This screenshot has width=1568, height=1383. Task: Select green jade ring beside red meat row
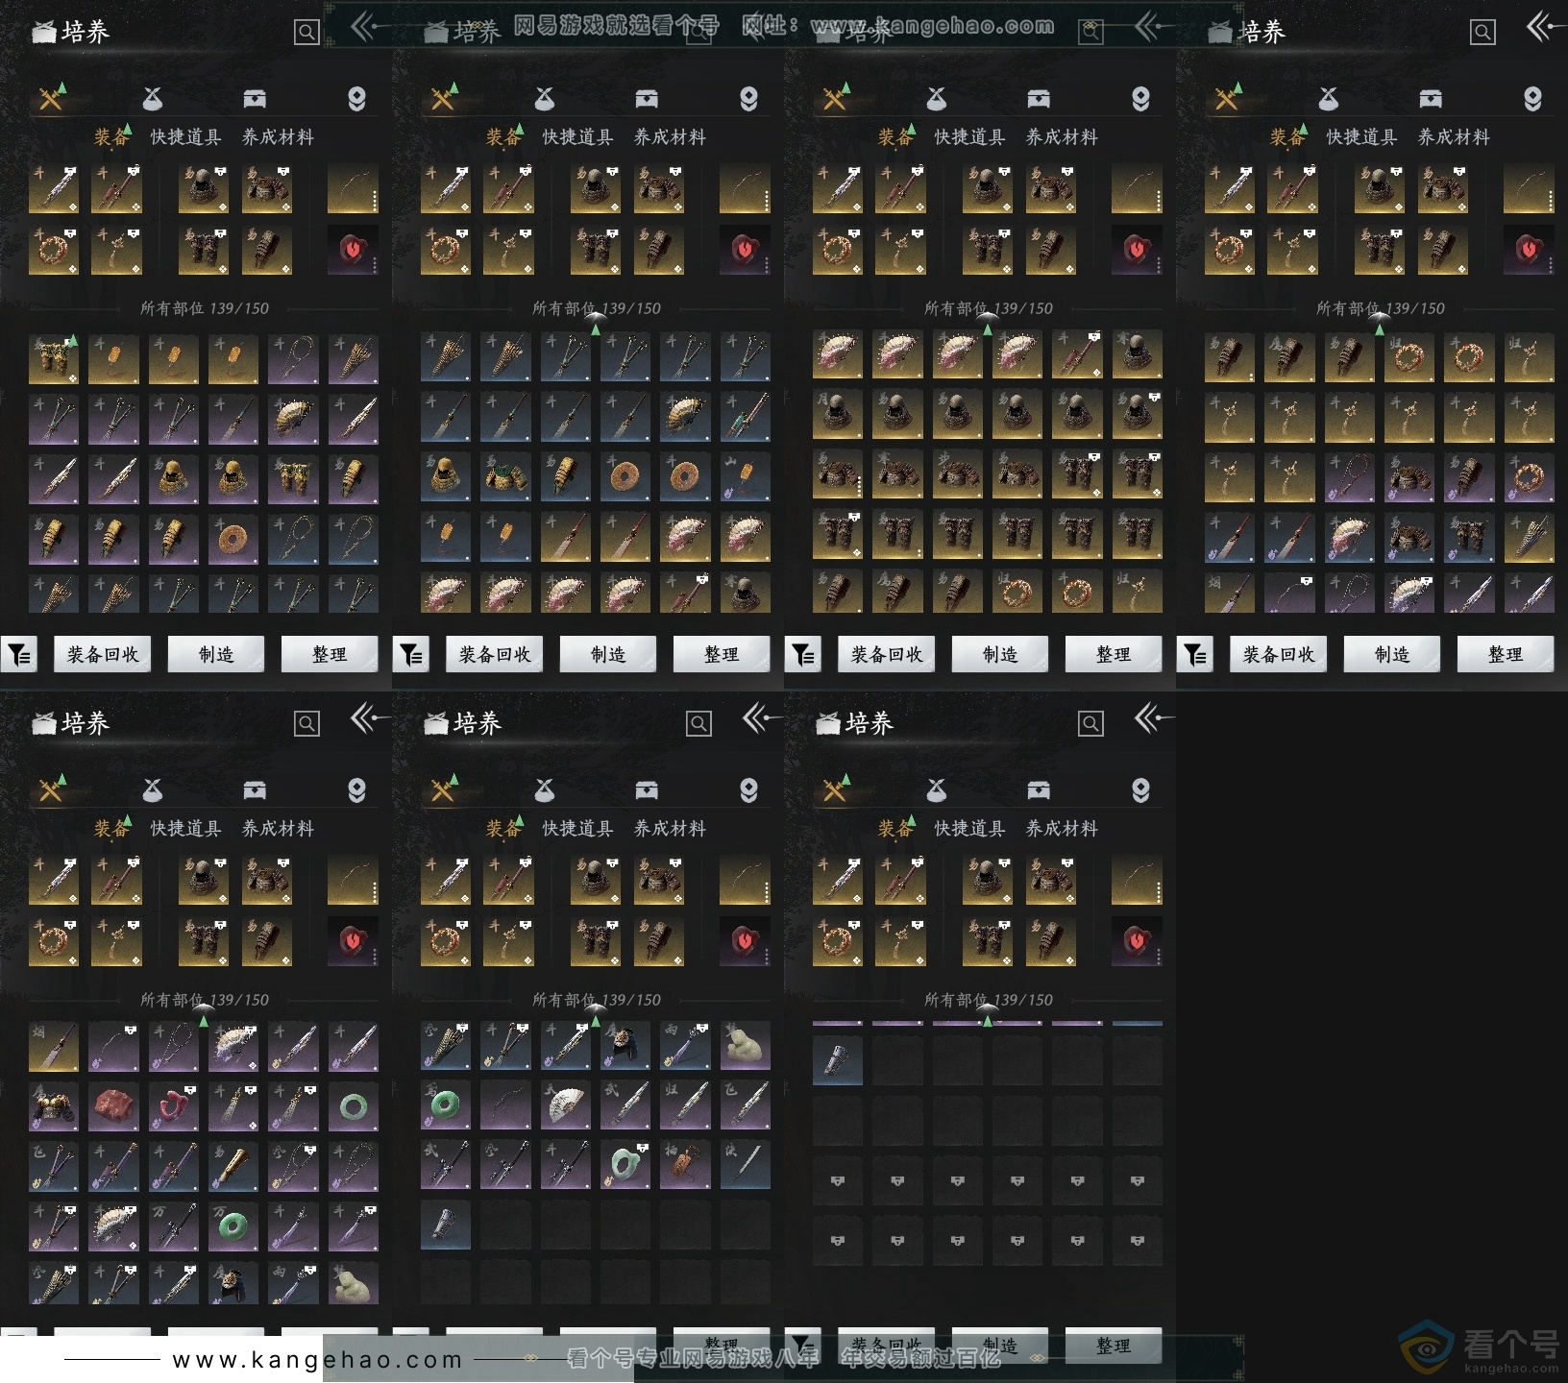point(354,1106)
